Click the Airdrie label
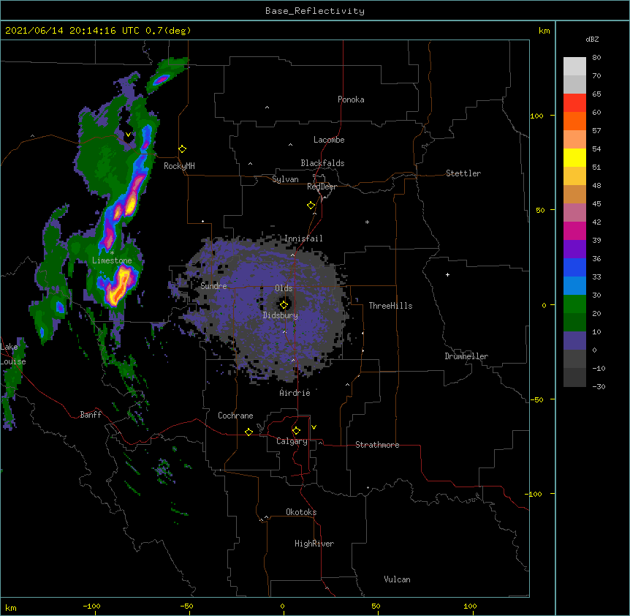Image resolution: width=630 pixels, height=616 pixels. click(295, 393)
